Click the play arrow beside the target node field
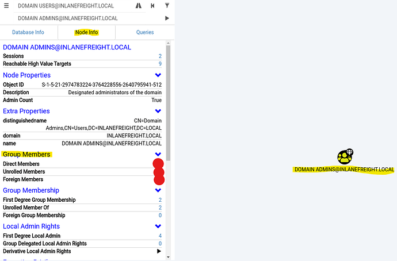This screenshot has height=261, width=397. pyautogui.click(x=167, y=18)
